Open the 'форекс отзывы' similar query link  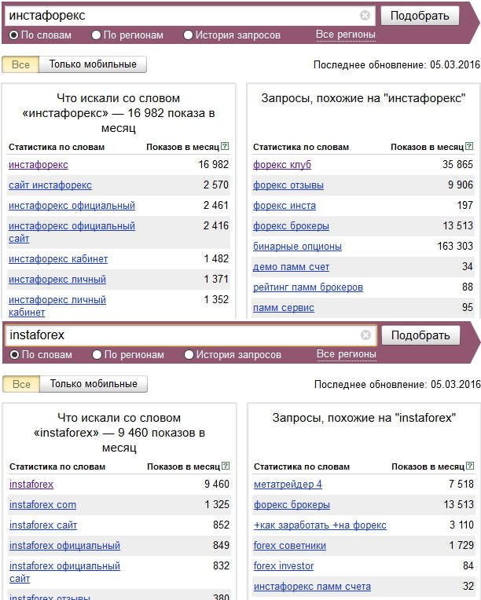(288, 185)
